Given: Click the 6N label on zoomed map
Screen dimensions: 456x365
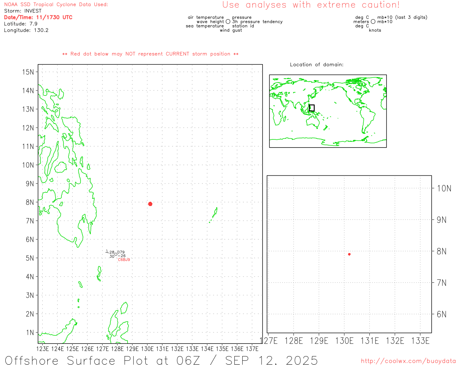Looking at the screenshot, I should click(x=442, y=314).
